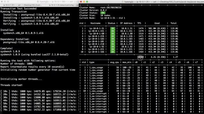Click Cluster Version value 8.0.2
The height and width of the screenshot is (114, 204).
click(x=103, y=10)
